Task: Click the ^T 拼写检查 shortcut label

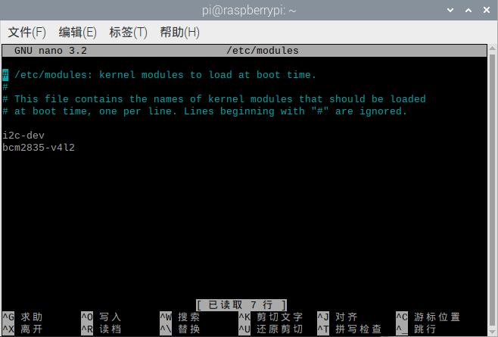Action: point(350,329)
